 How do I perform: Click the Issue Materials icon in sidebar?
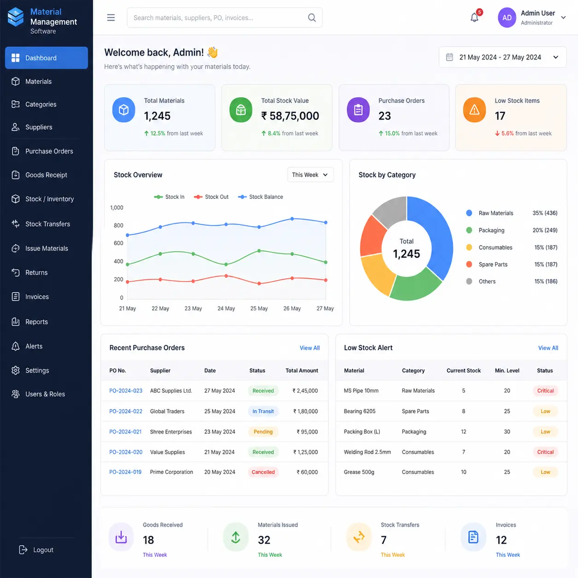16,248
